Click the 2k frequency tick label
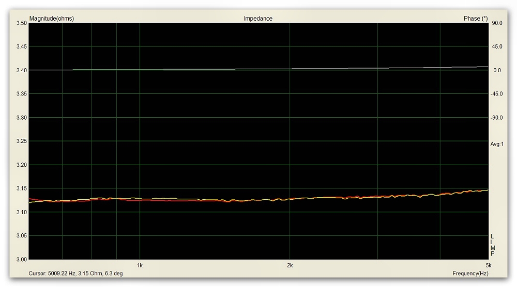The width and height of the screenshot is (517, 287). coord(290,265)
